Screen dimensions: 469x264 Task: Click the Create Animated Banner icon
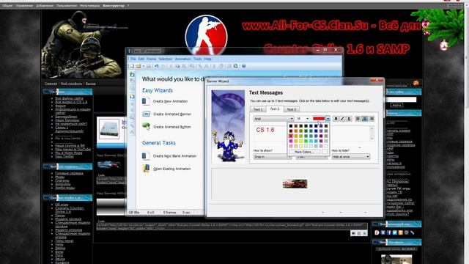click(146, 114)
